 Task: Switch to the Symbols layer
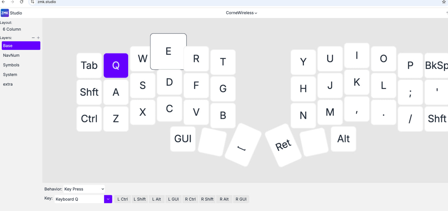click(11, 65)
